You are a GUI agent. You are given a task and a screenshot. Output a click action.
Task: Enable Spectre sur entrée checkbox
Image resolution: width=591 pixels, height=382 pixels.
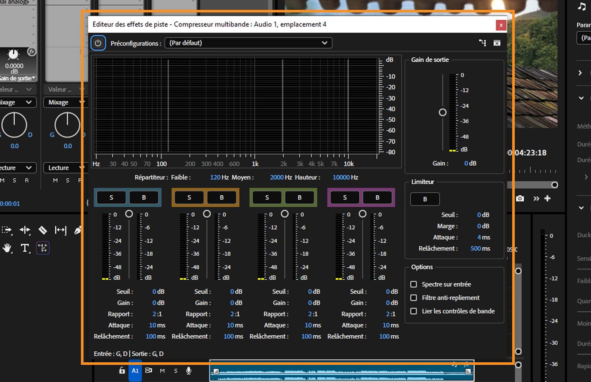pyautogui.click(x=414, y=284)
